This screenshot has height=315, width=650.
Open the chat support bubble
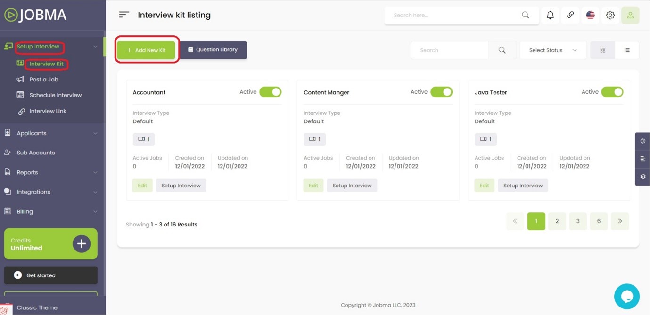[x=627, y=296]
